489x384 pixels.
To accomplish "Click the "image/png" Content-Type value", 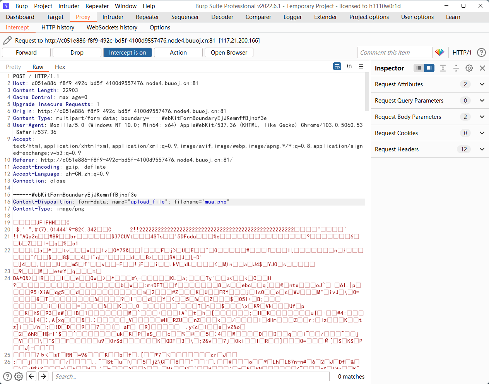I will (70, 209).
